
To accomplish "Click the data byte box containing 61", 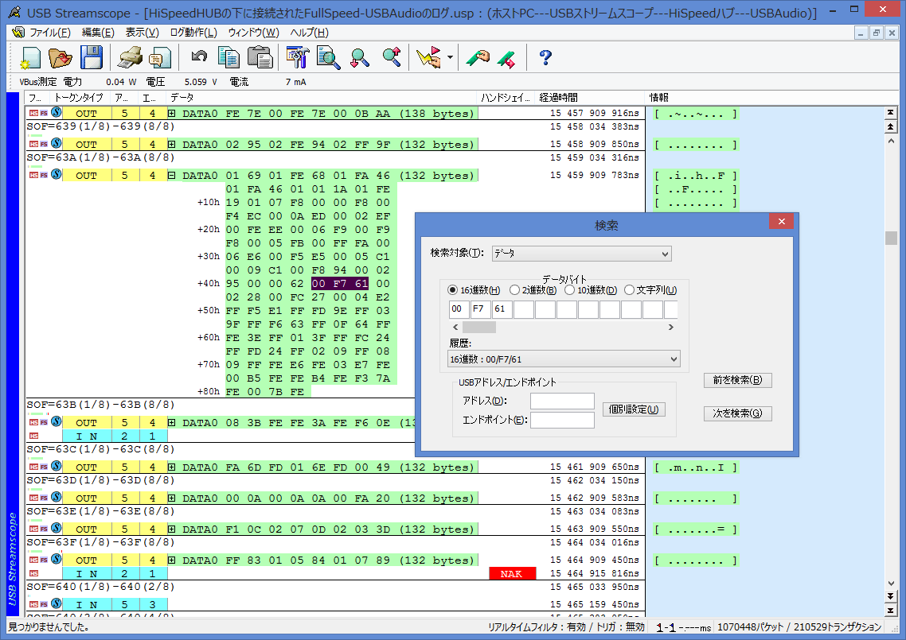I will click(x=502, y=309).
